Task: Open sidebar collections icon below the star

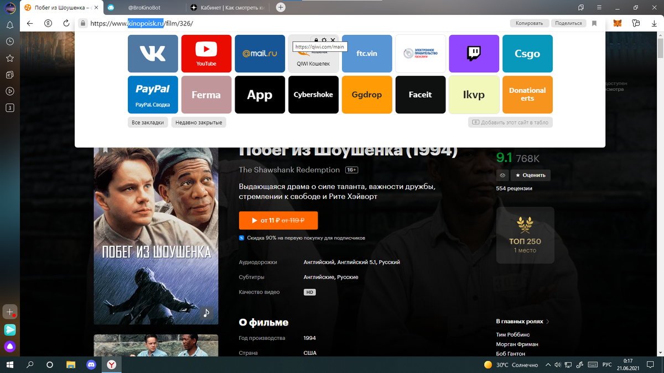Action: (10, 75)
